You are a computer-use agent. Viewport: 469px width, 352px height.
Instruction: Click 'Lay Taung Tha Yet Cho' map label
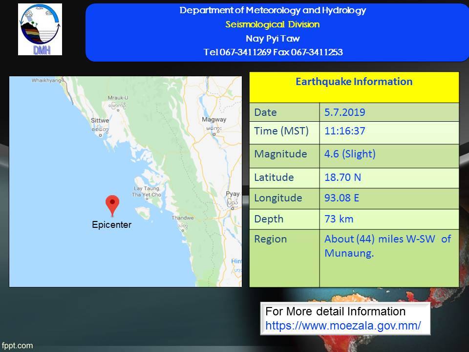(x=147, y=192)
